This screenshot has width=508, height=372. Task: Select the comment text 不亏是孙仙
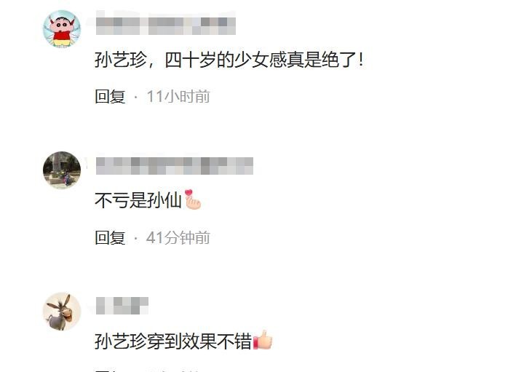138,200
